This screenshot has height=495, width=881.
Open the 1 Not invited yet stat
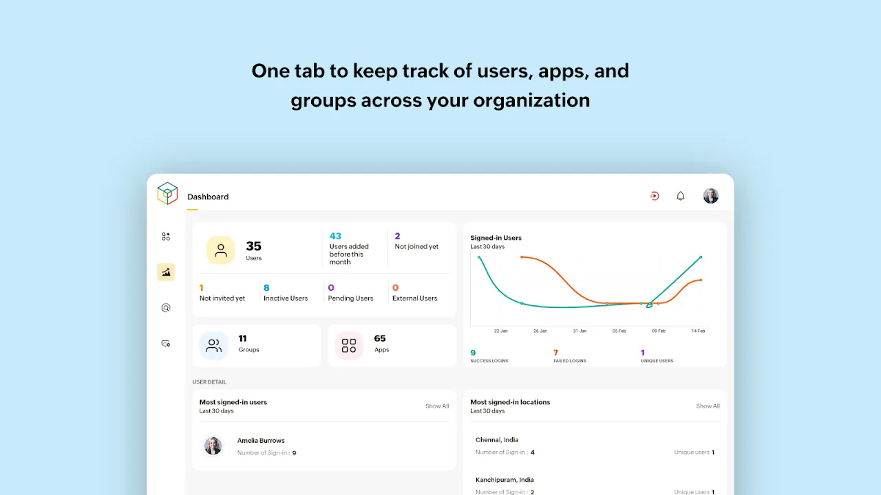pos(222,293)
